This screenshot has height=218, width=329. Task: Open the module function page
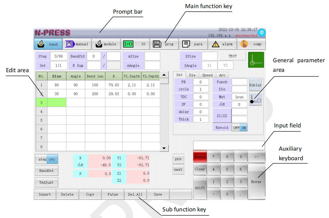pos(106,44)
